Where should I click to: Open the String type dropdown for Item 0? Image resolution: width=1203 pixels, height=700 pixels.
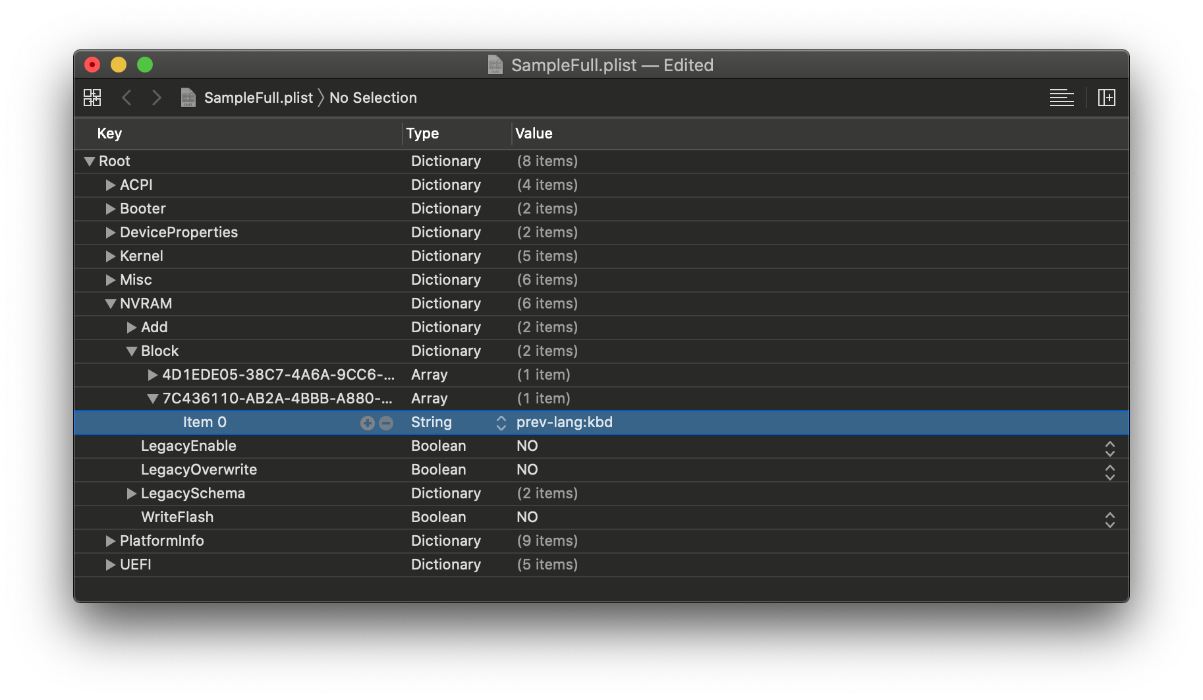point(501,423)
